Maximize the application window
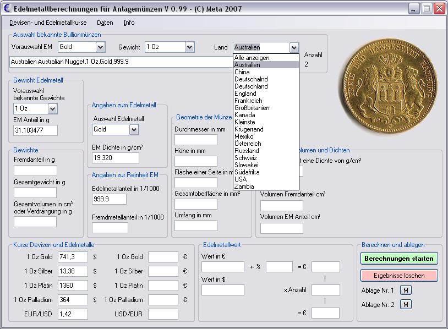This screenshot has width=448, height=329. [425, 9]
